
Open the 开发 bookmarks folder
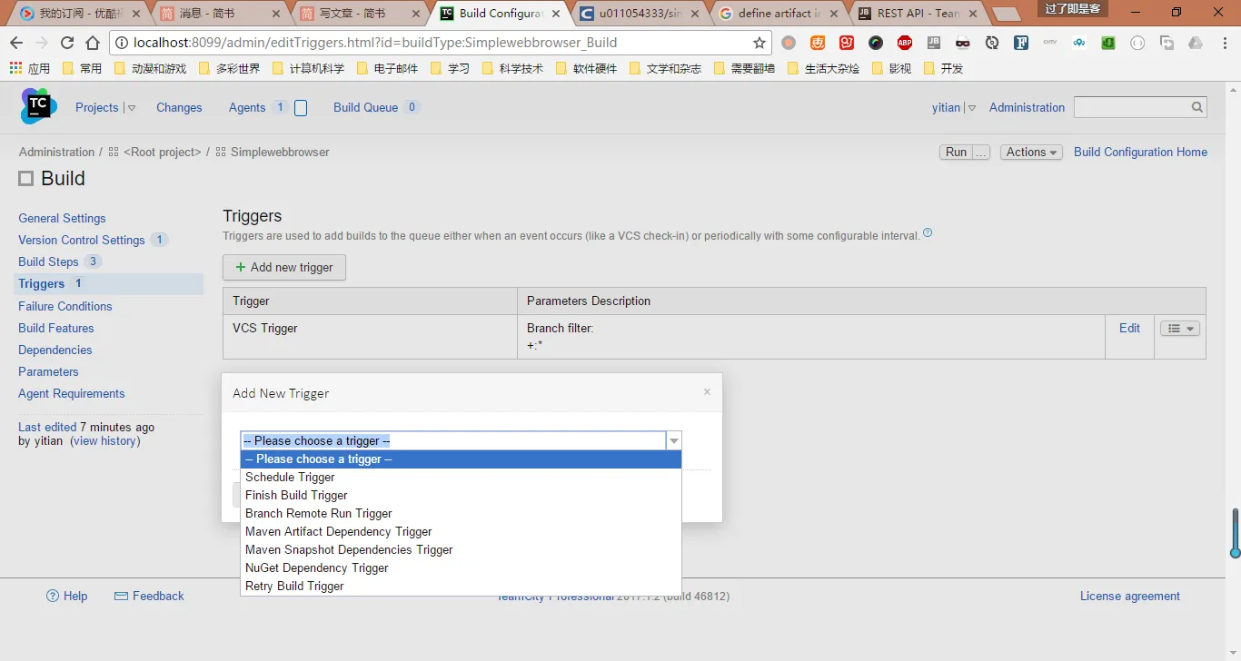944,68
